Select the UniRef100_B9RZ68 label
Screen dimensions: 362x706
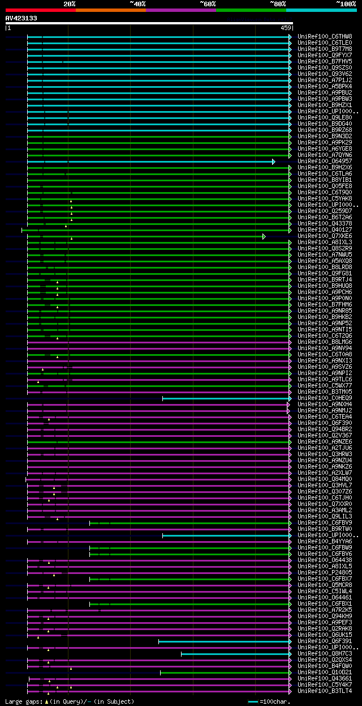[x=325, y=130]
